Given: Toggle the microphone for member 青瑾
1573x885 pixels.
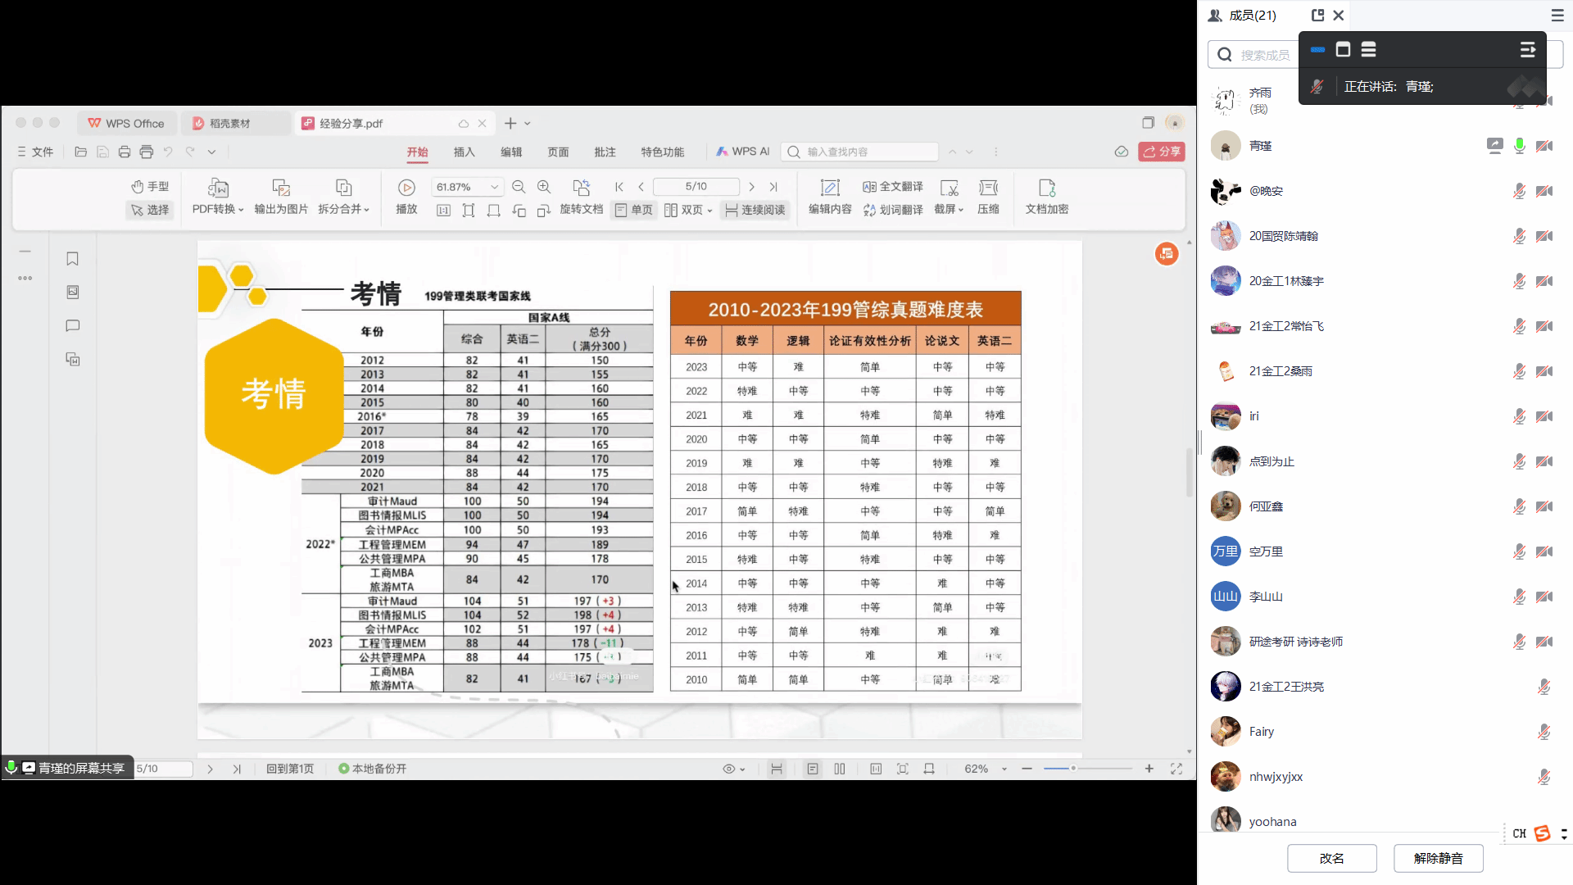Looking at the screenshot, I should point(1520,146).
